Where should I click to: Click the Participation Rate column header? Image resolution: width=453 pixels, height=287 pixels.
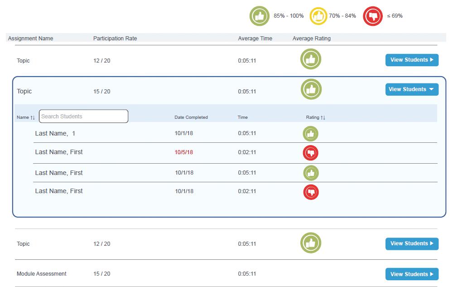(x=115, y=39)
